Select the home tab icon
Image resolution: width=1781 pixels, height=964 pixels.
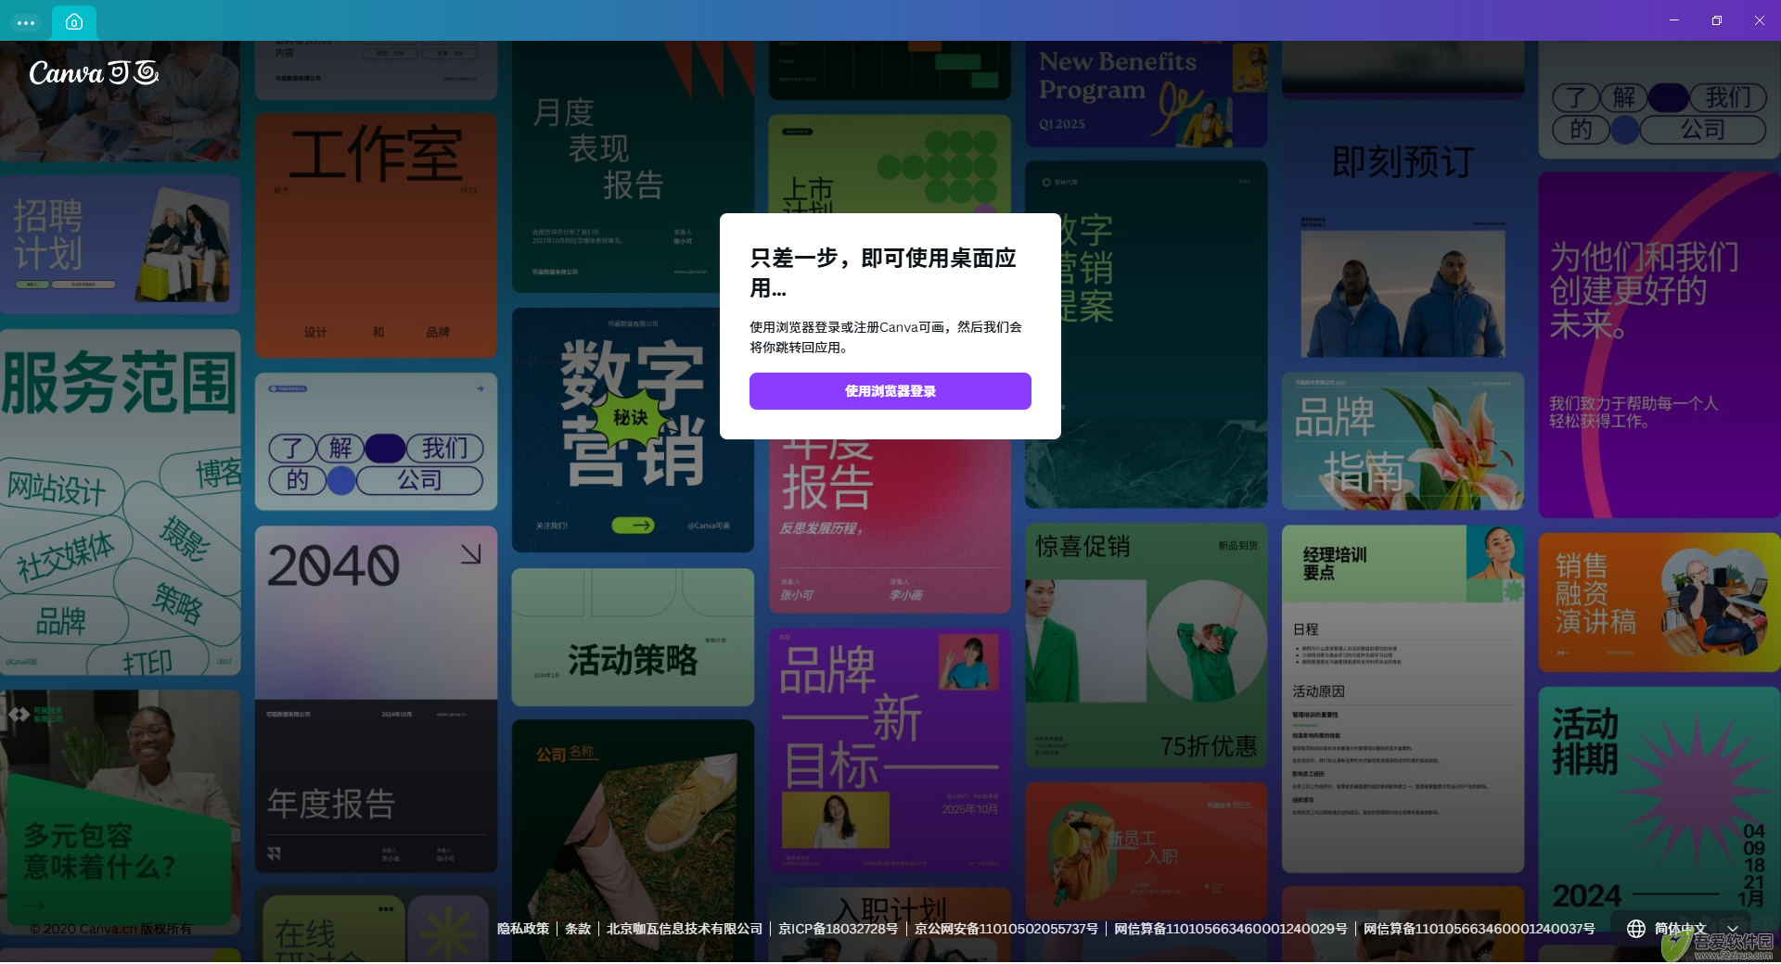74,22
